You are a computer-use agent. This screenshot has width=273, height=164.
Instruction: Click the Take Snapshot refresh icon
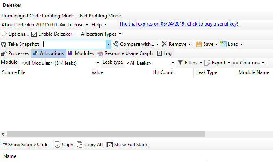(x=4, y=44)
